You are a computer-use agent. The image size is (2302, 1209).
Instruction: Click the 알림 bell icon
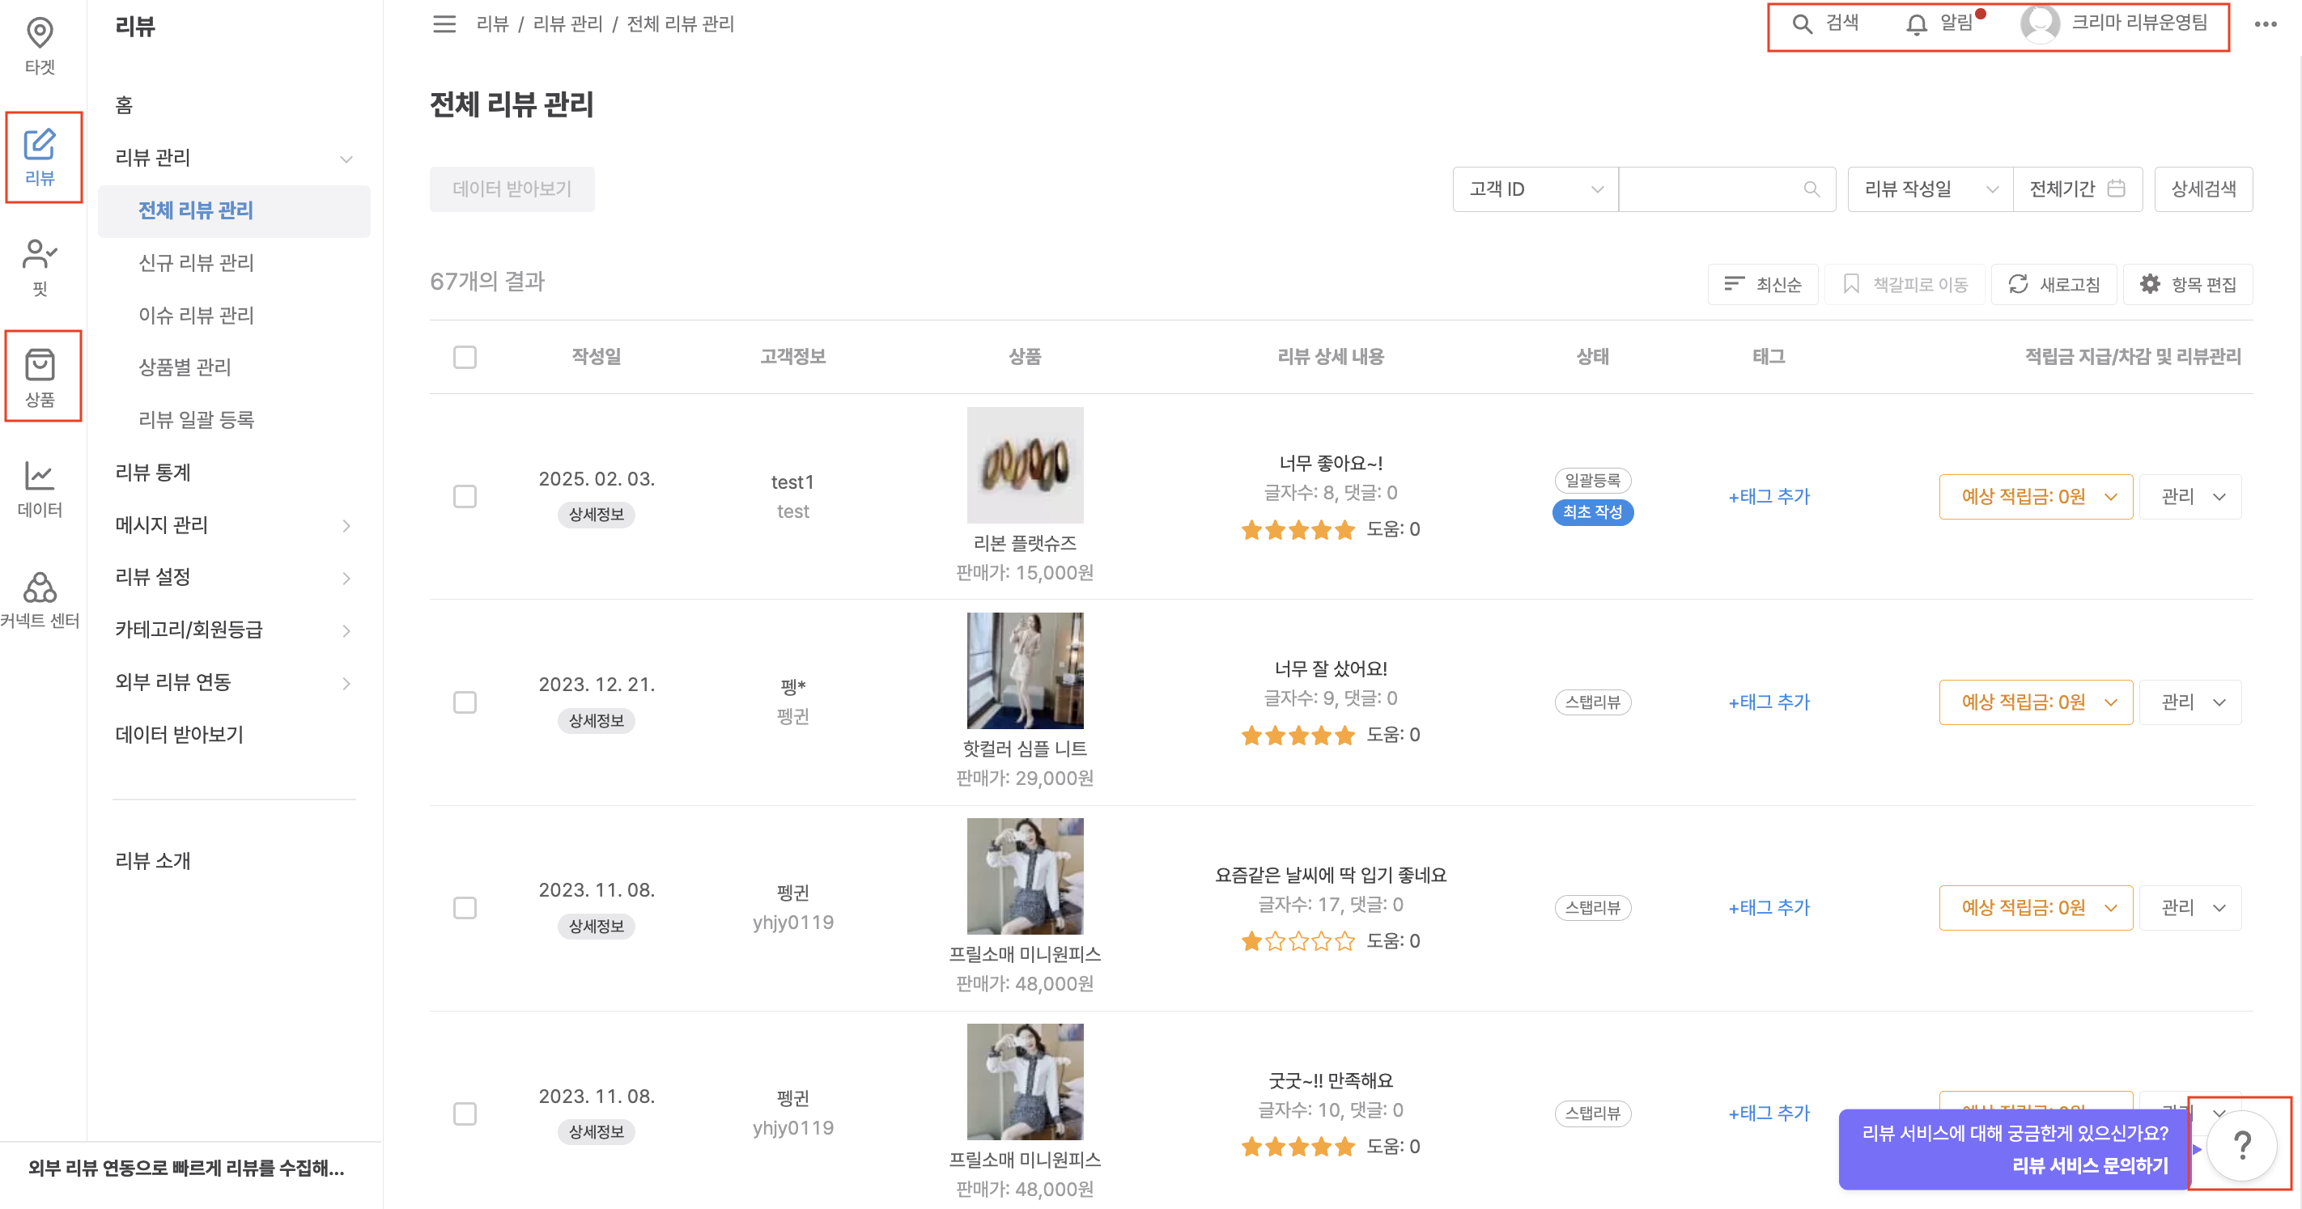point(1916,24)
